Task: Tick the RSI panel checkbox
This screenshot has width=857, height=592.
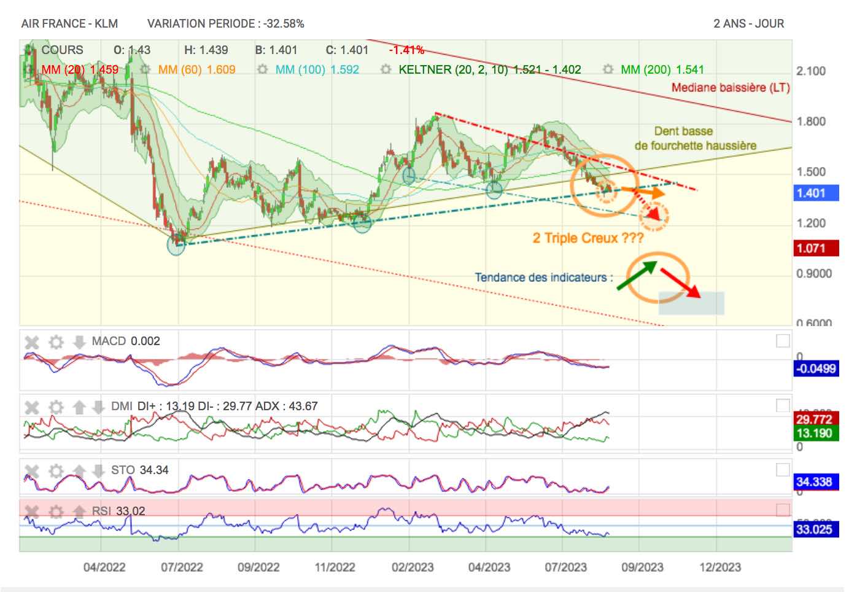Action: [783, 510]
